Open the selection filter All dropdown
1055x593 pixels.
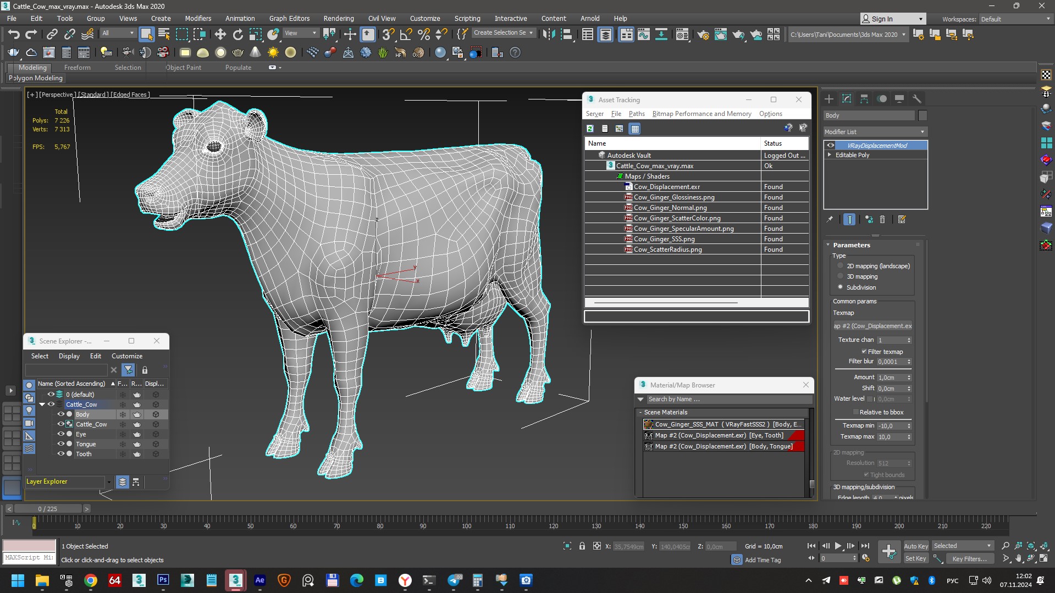[x=118, y=33]
